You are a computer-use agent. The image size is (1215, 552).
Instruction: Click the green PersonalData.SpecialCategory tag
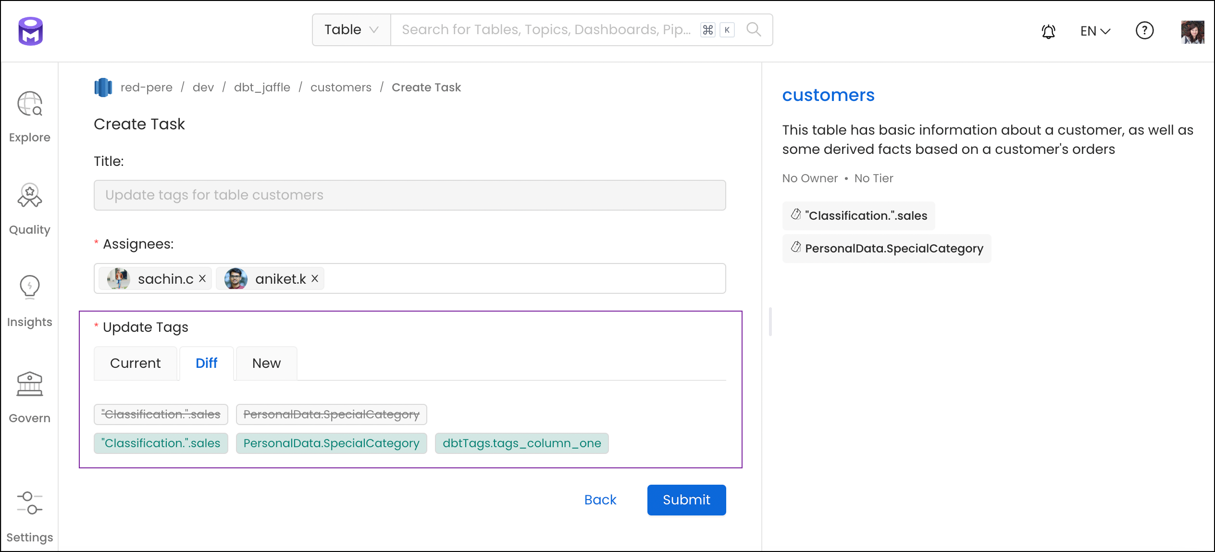332,443
